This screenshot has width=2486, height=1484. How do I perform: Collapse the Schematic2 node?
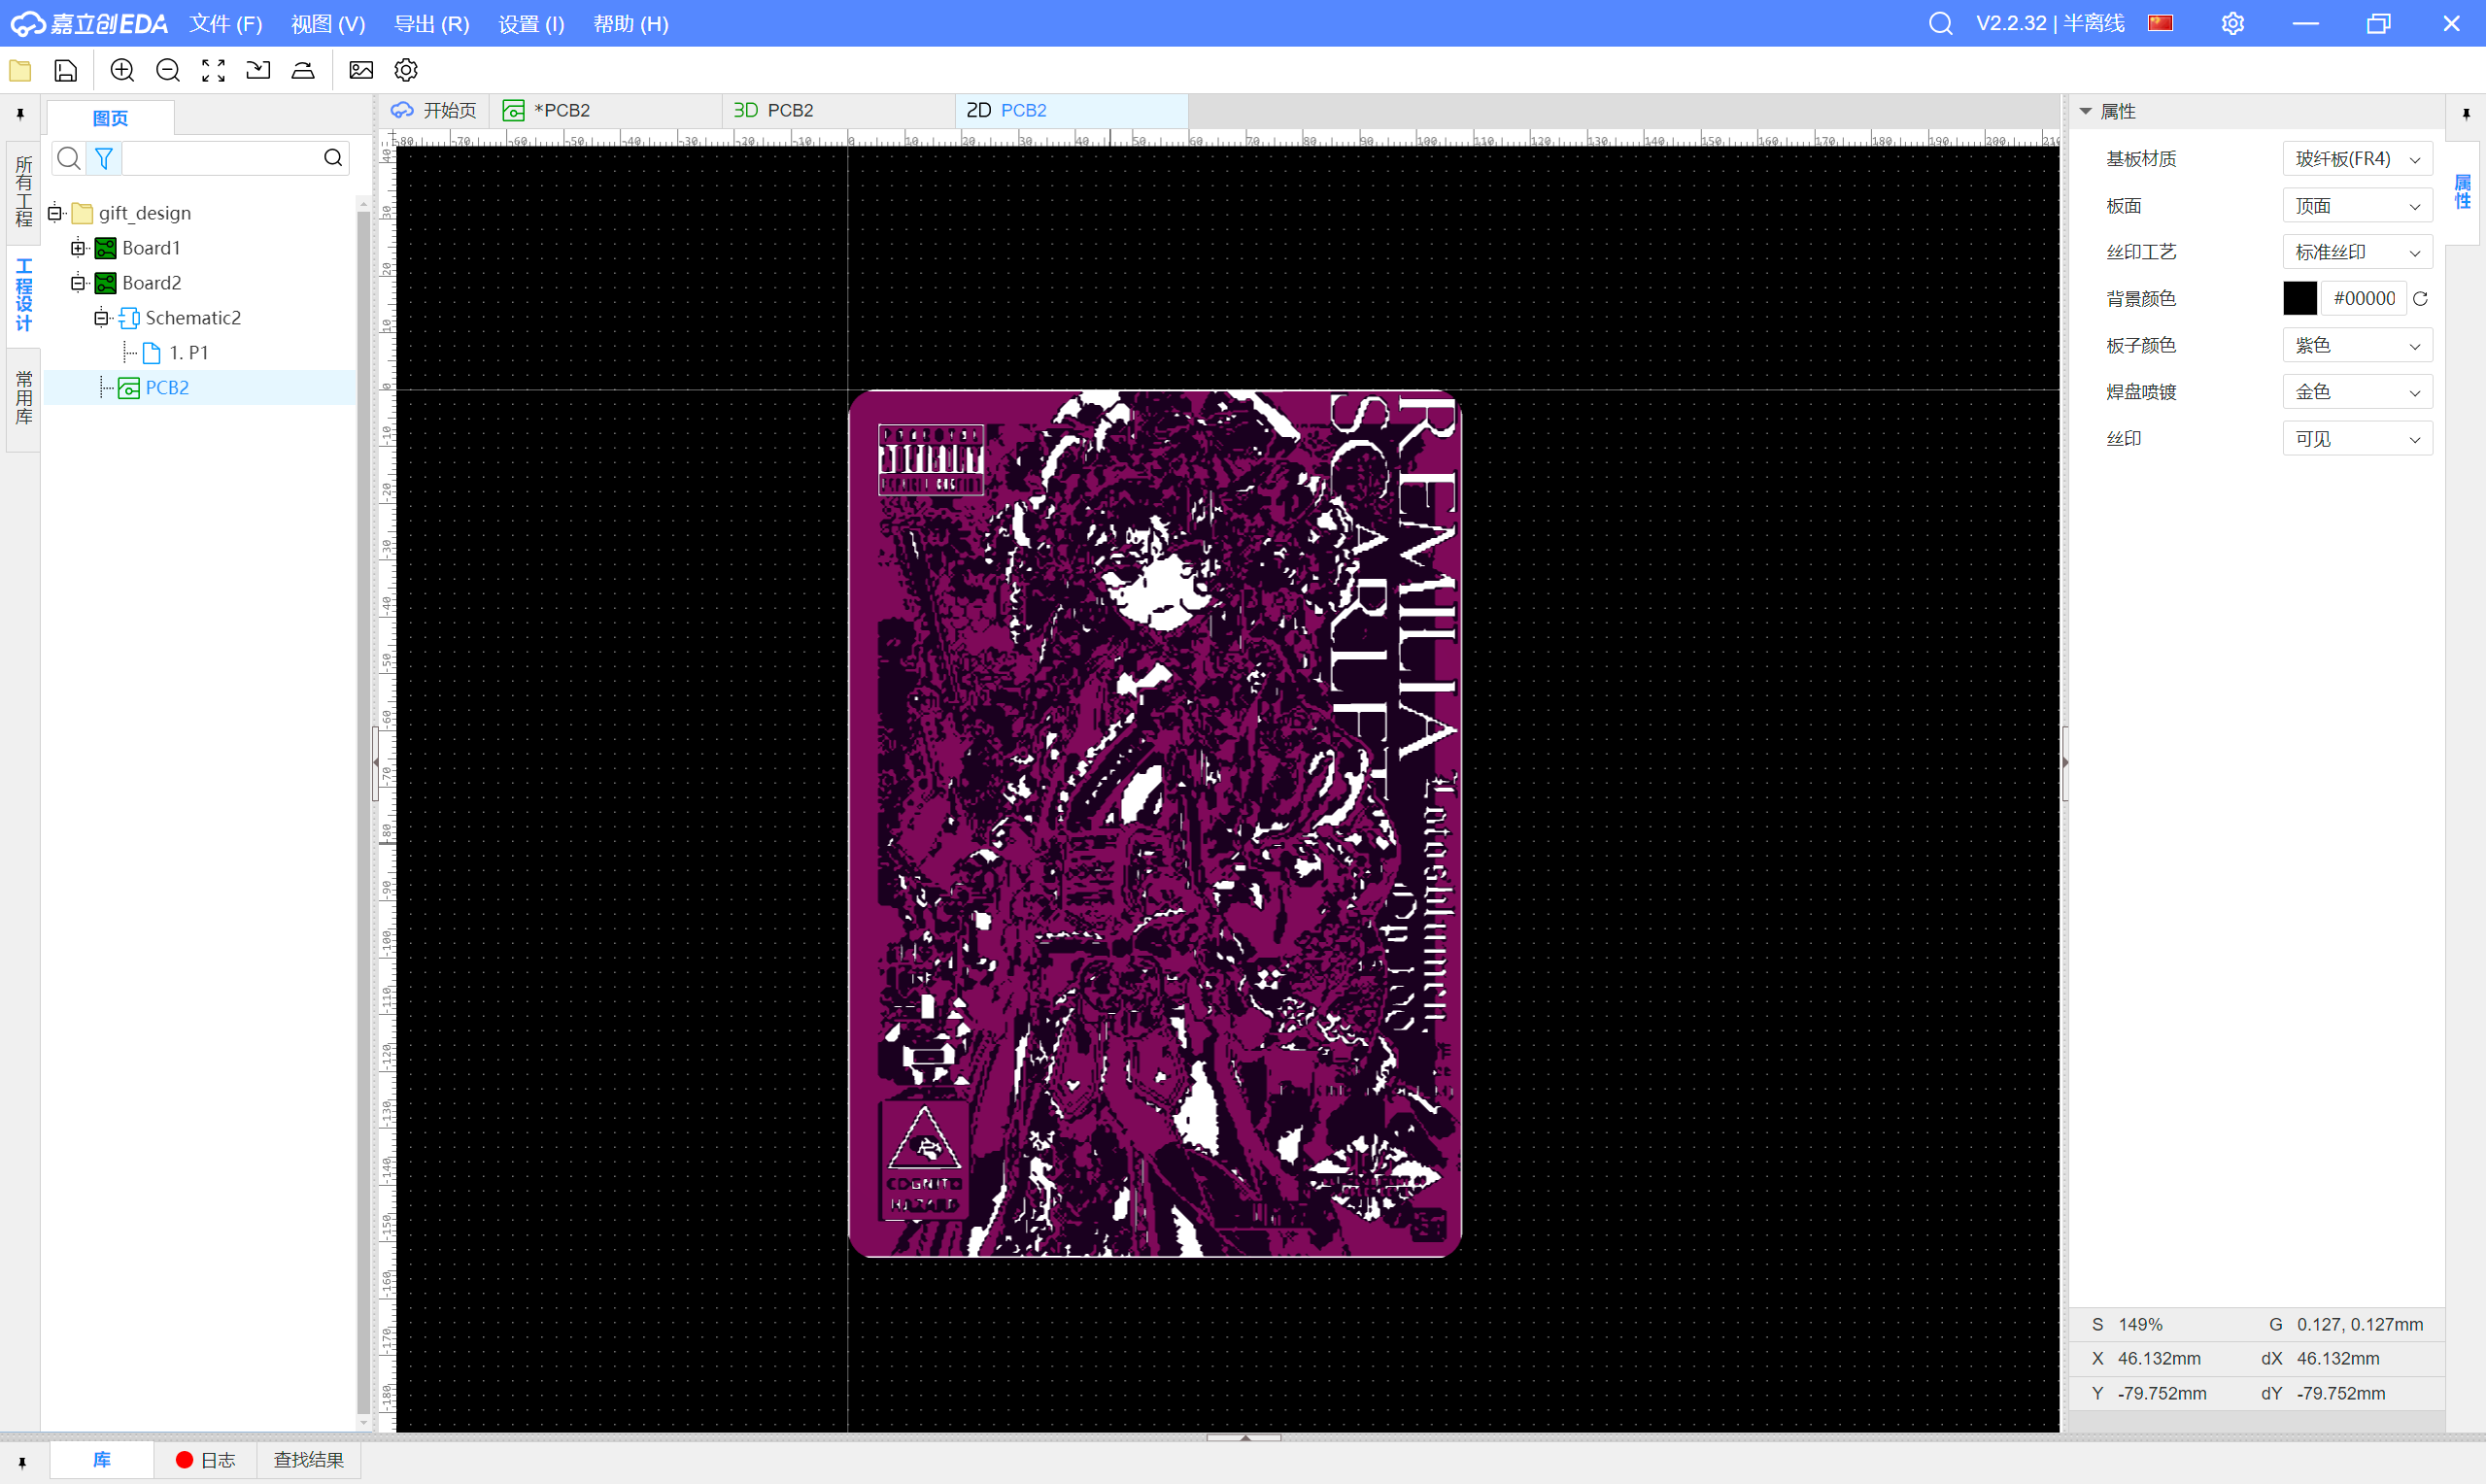(101, 318)
